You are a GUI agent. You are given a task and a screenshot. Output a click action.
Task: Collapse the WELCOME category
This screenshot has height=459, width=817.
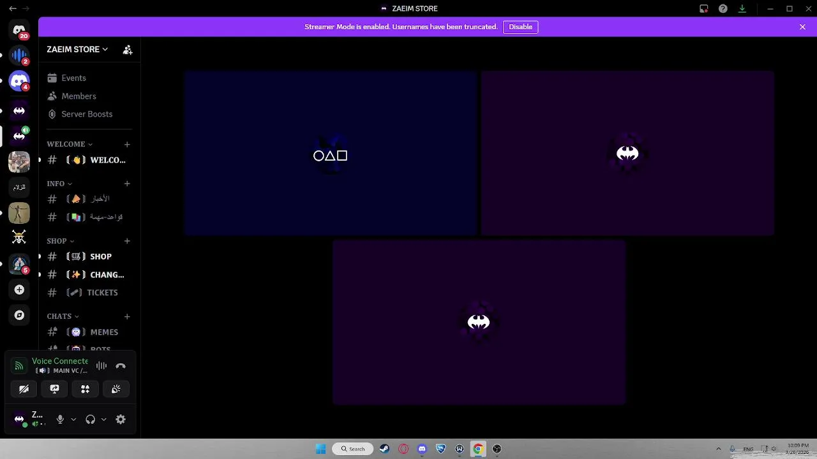[x=69, y=144]
